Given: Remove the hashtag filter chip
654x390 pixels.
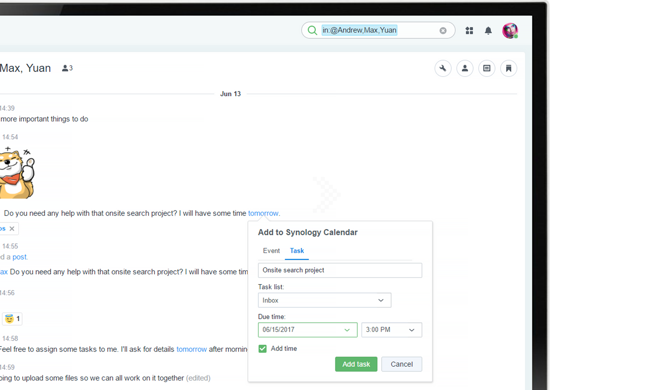Looking at the screenshot, I should (x=12, y=229).
